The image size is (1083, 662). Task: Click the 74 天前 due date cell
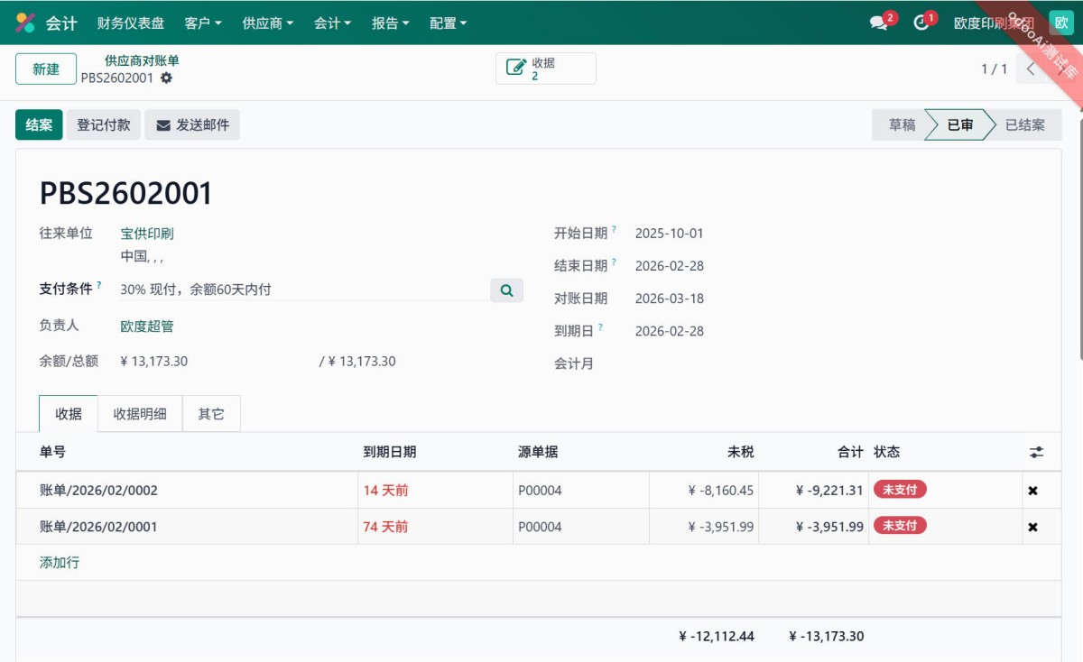pos(435,527)
